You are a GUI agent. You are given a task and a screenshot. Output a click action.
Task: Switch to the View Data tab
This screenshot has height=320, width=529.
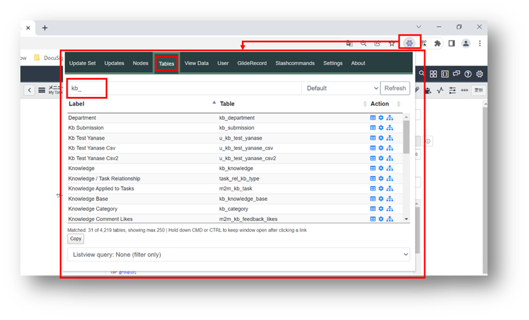(197, 63)
